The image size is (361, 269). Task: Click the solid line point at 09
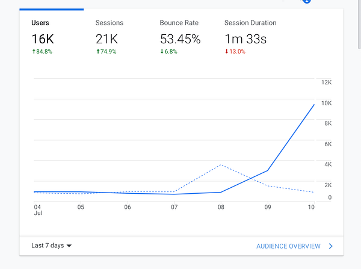coord(268,170)
